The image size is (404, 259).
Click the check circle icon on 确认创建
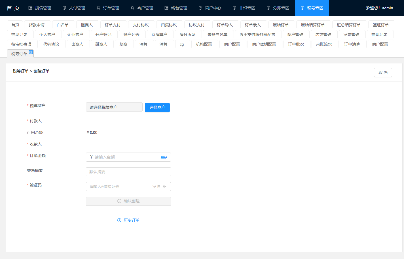[x=119, y=201]
